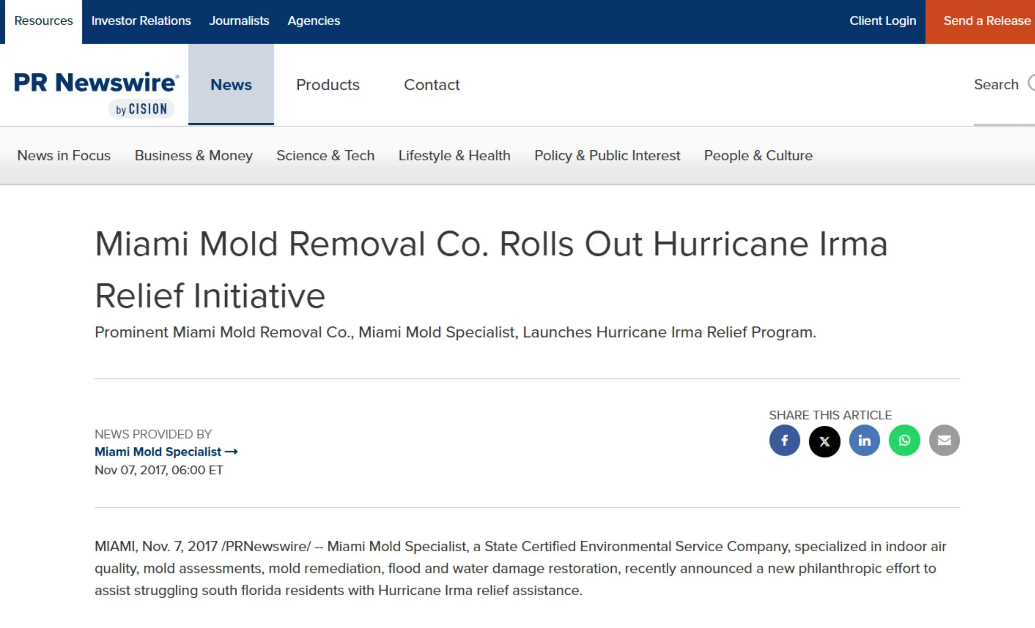Open the Resources tab

(43, 21)
